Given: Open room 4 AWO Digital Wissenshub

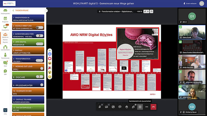Looking at the screenshot, I should [28, 43].
